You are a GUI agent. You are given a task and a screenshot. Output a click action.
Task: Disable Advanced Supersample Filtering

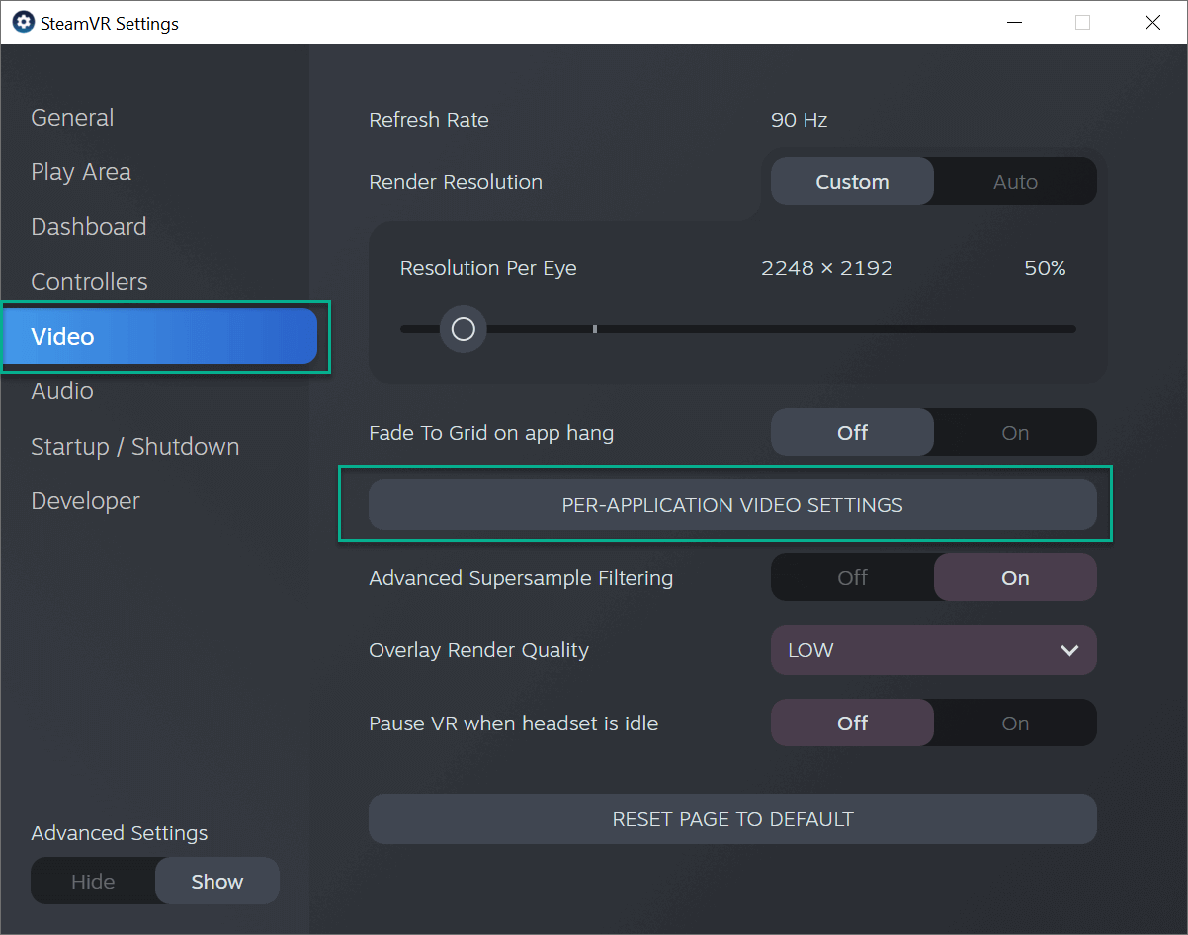click(x=852, y=578)
